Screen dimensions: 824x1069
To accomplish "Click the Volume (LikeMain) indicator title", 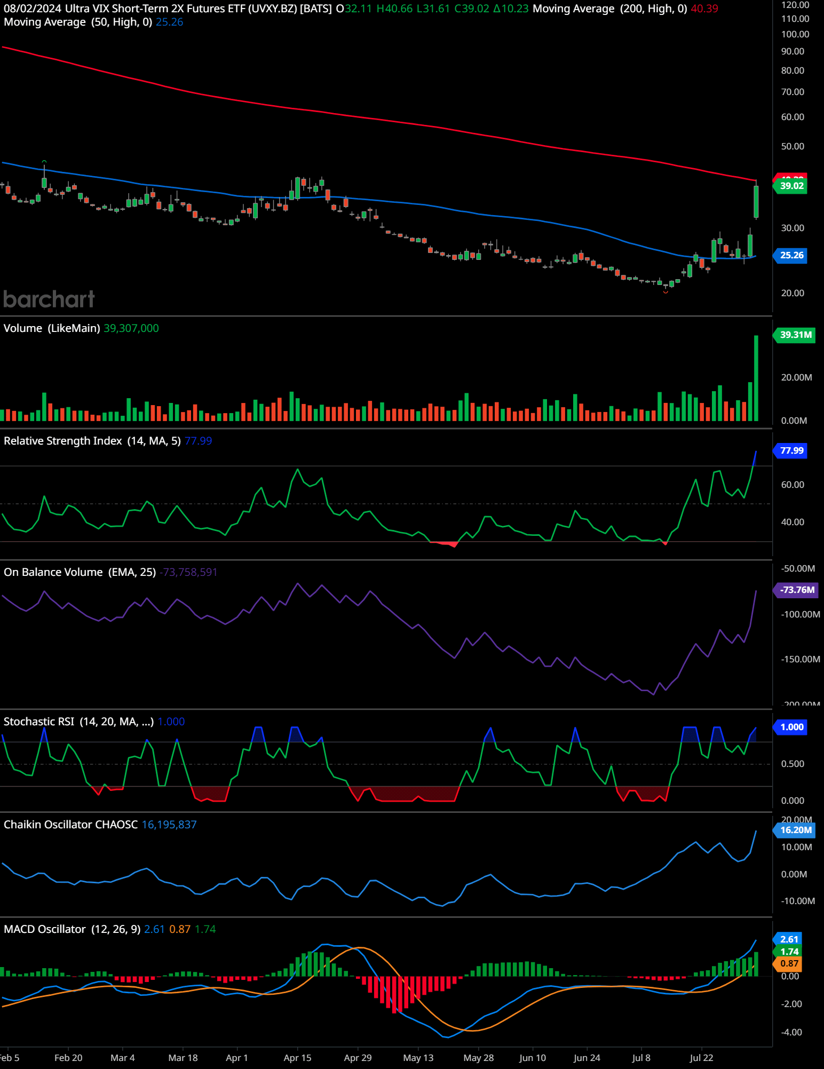I will (x=52, y=328).
